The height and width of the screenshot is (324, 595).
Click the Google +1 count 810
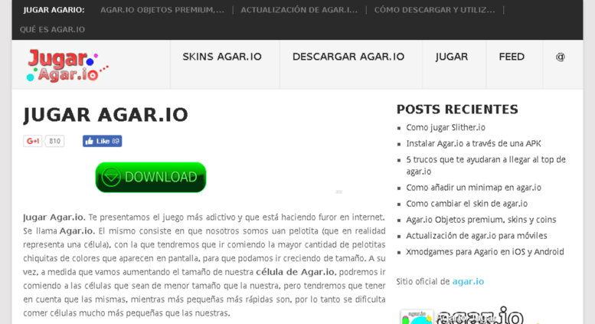54,141
